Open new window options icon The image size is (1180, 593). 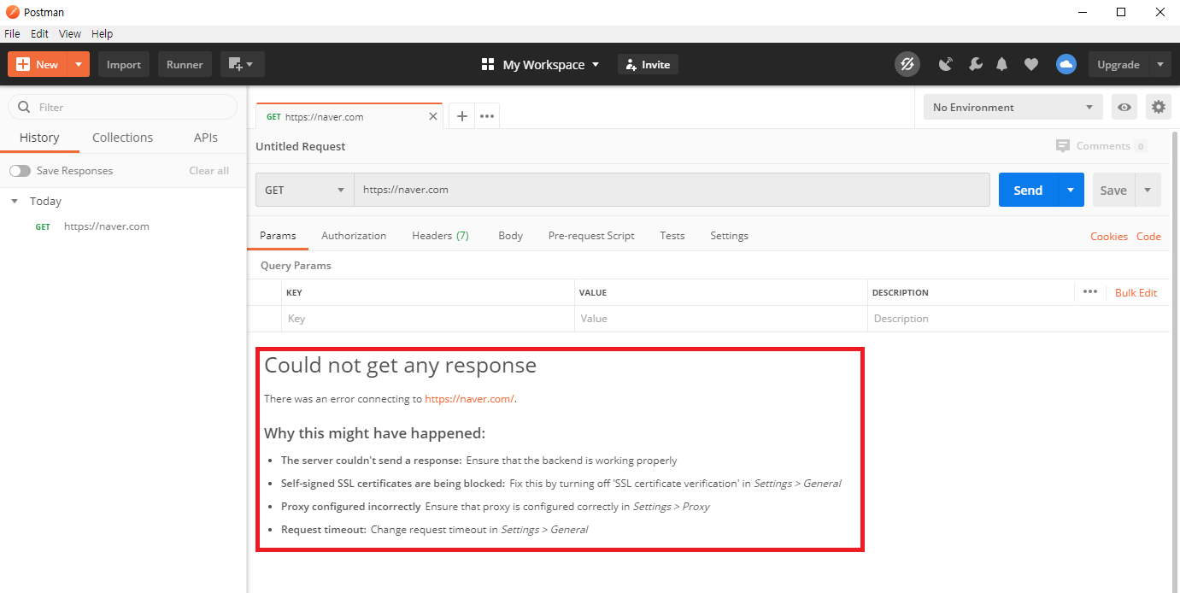point(243,64)
